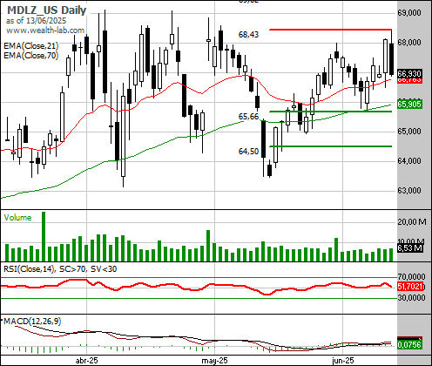Select the 'as of 13/06/2025' date label
The image size is (432, 366).
click(36, 21)
